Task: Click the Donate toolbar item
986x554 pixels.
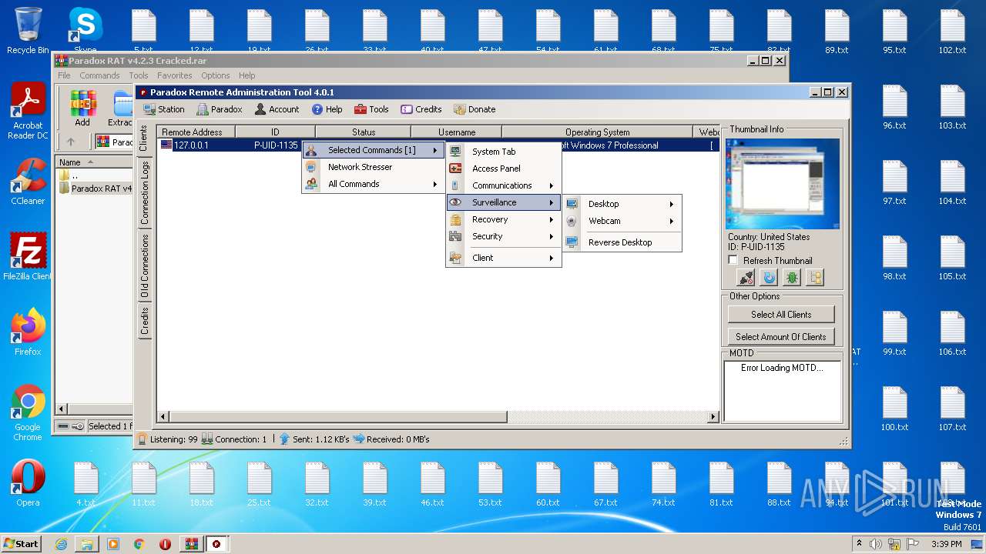Action: 475,109
